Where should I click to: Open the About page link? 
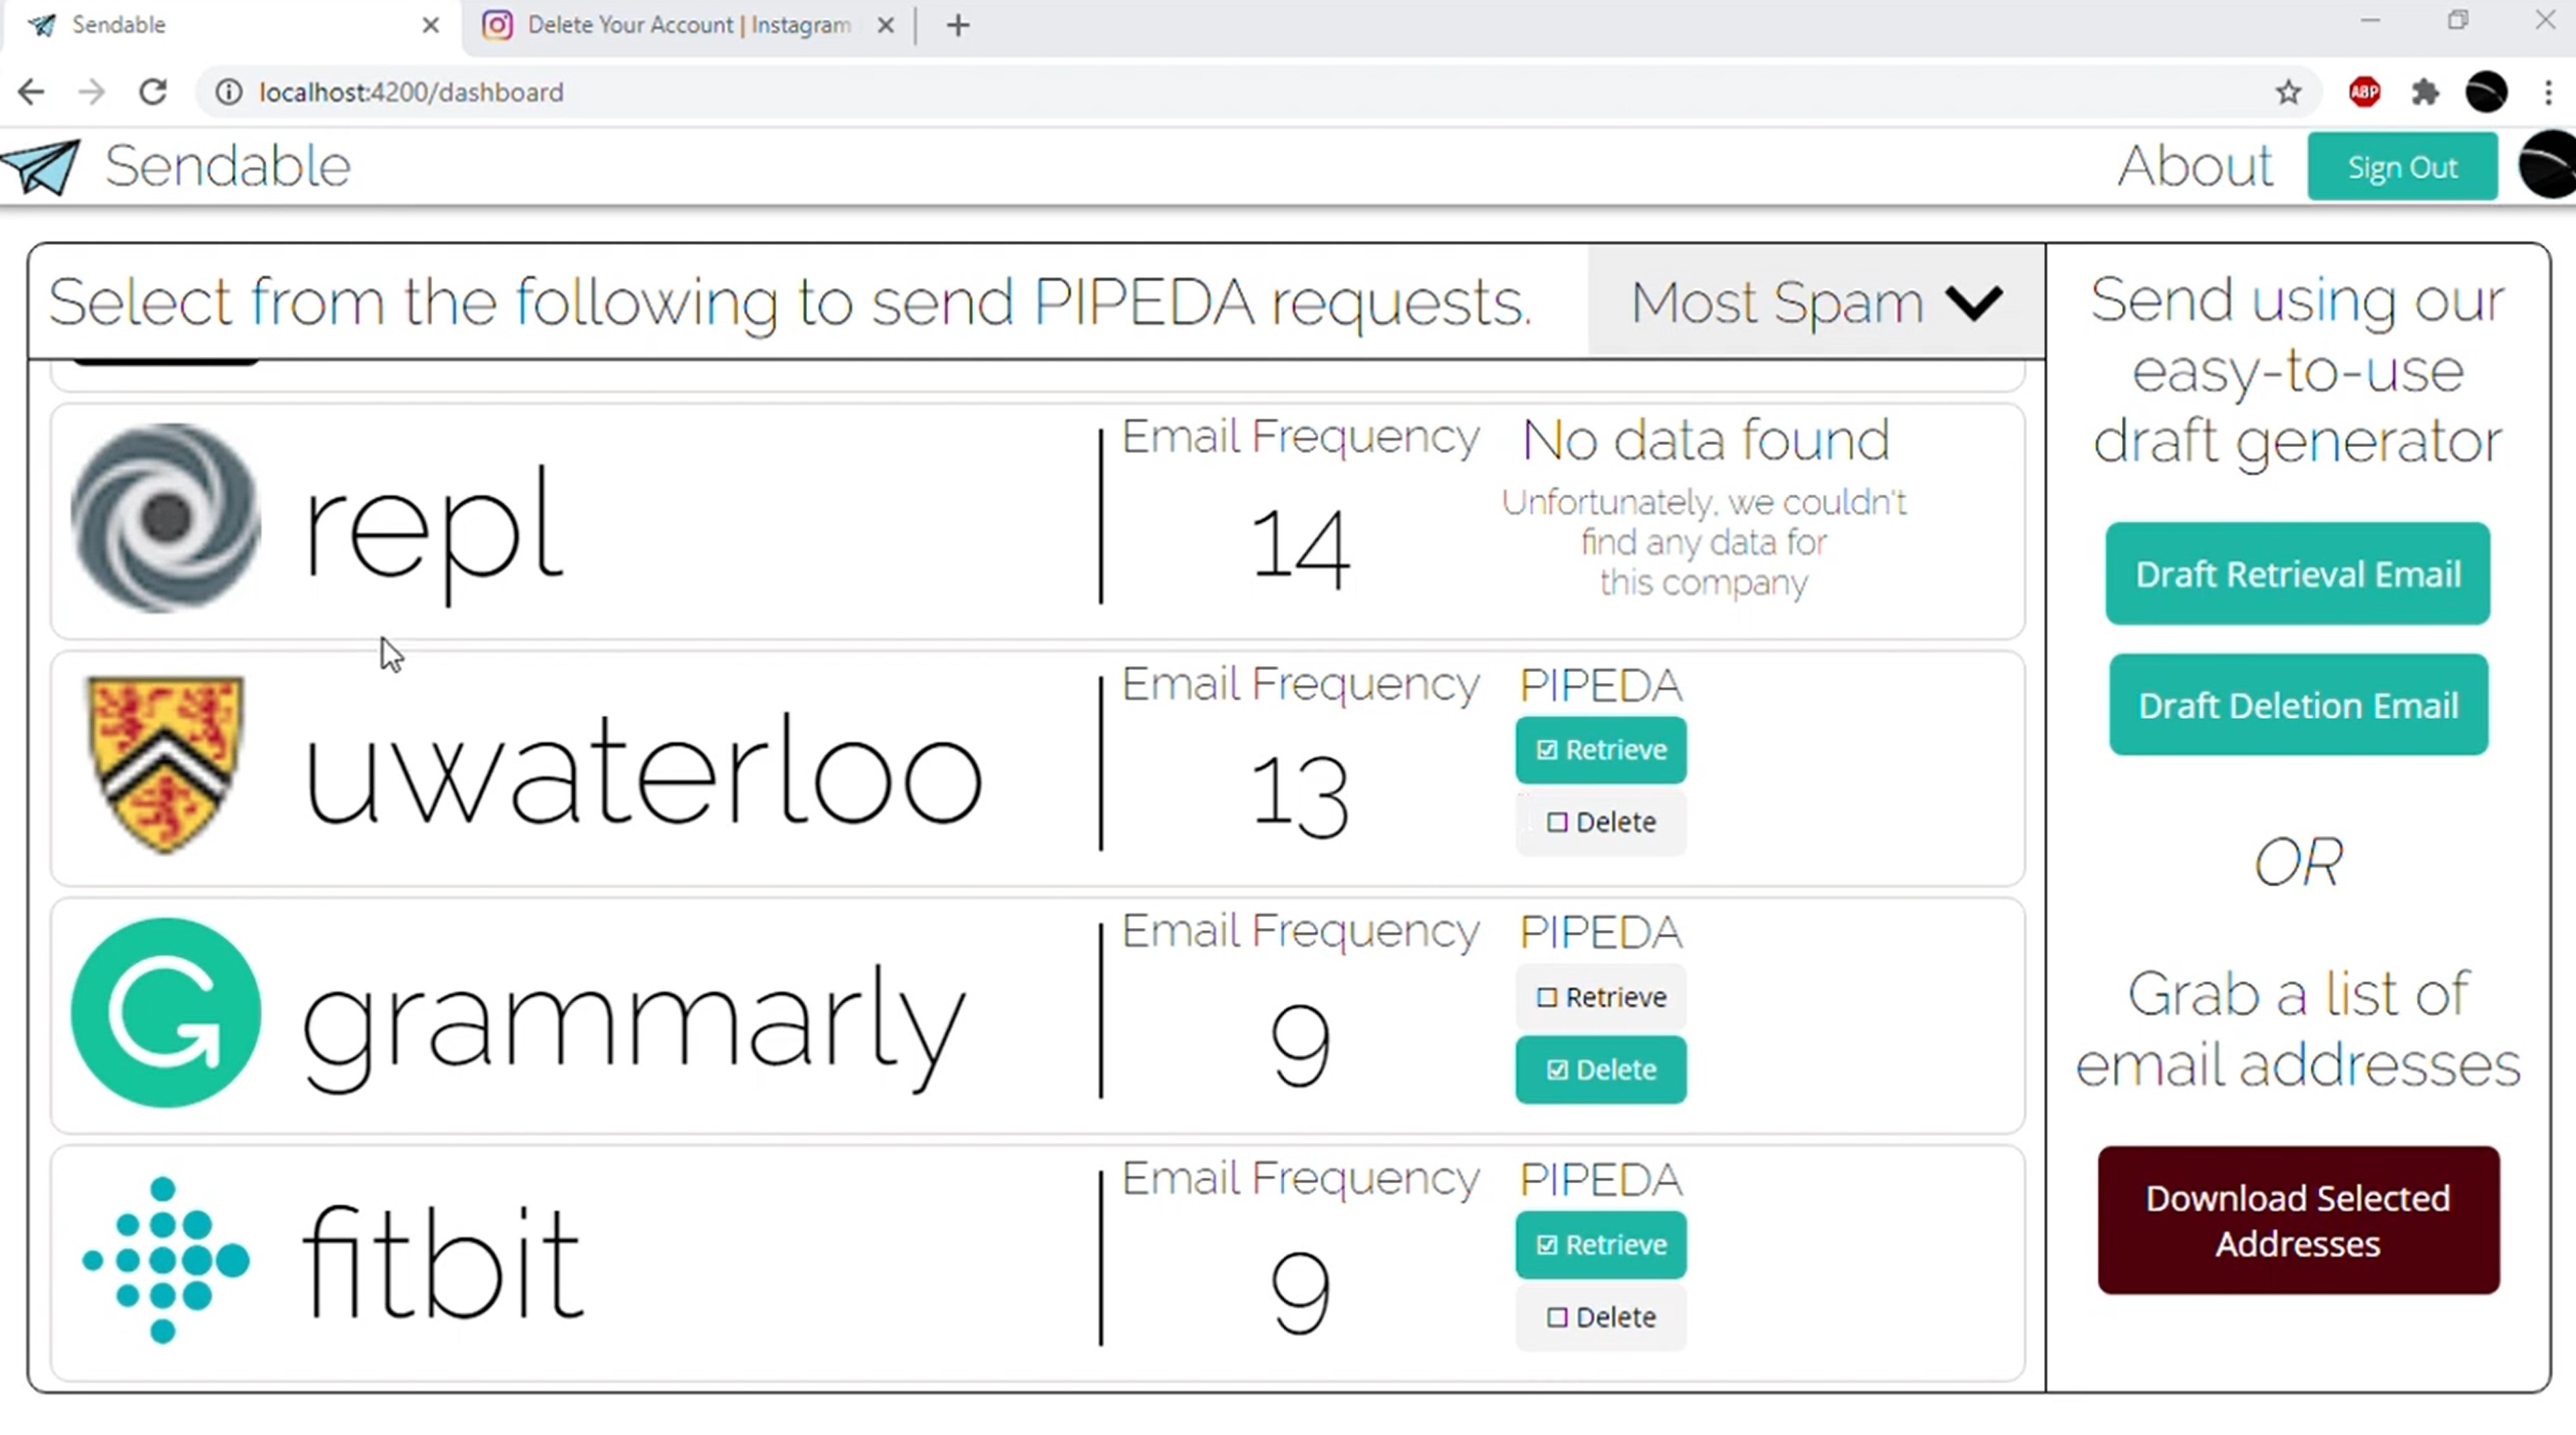[2194, 167]
